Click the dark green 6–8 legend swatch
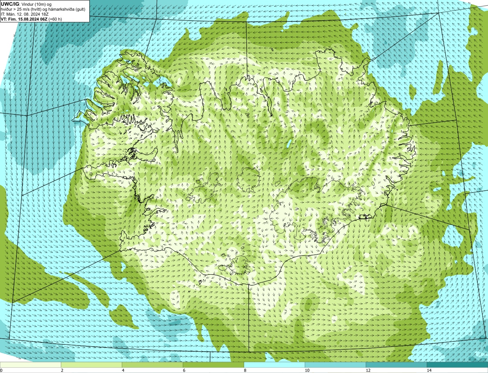Image resolution: width=488 pixels, height=373 pixels. pyautogui.click(x=213, y=365)
